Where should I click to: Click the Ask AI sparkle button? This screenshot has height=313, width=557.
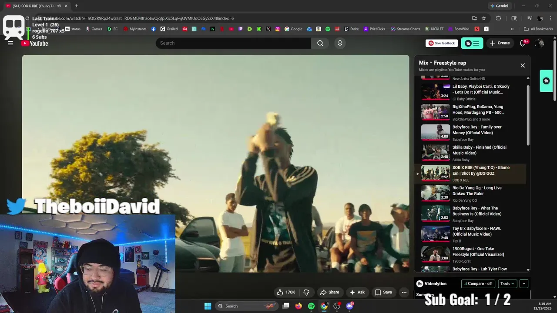357,292
